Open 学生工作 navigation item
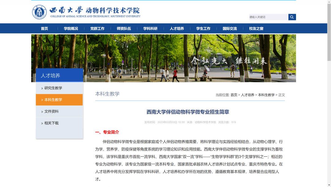This screenshot has width=331, height=187. (x=203, y=28)
